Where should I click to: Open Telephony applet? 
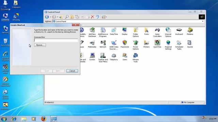(114, 57)
